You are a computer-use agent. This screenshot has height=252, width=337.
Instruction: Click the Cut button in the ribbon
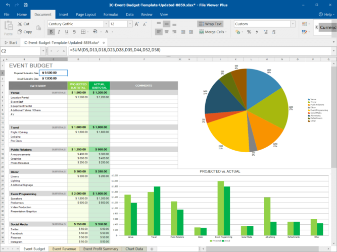point(23,24)
